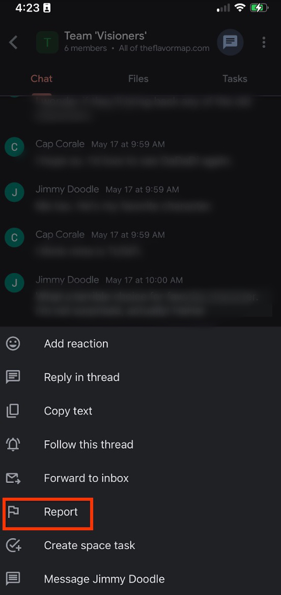Tap the Create space task checkmark icon
The width and height of the screenshot is (281, 595).
[x=13, y=545]
